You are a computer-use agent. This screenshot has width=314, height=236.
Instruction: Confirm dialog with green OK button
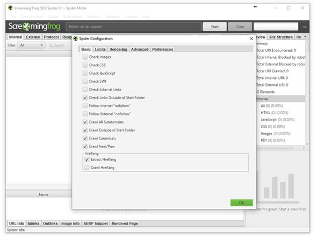pyautogui.click(x=242, y=203)
